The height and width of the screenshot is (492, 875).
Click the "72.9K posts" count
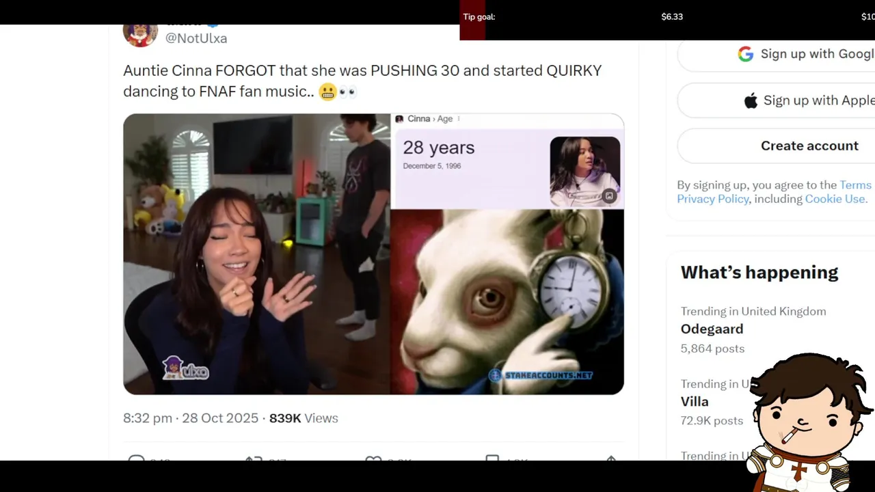click(x=712, y=421)
